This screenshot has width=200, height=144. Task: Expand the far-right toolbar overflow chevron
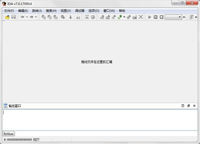[196, 17]
